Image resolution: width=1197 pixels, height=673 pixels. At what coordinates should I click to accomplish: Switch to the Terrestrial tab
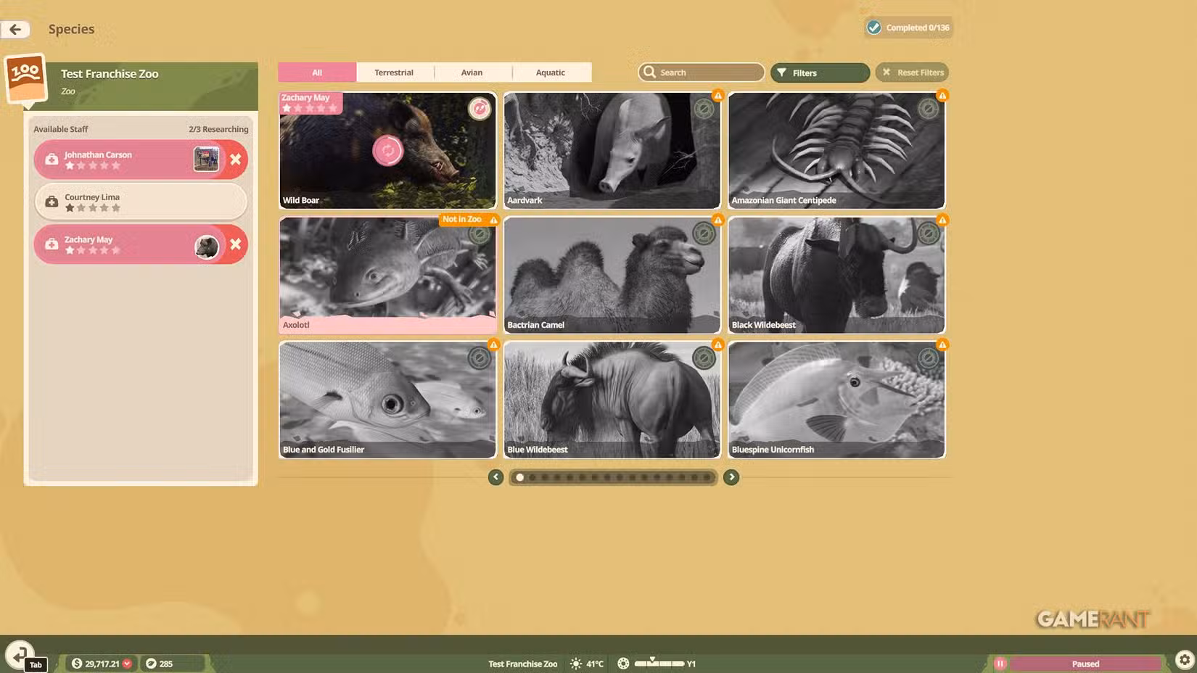[394, 73]
